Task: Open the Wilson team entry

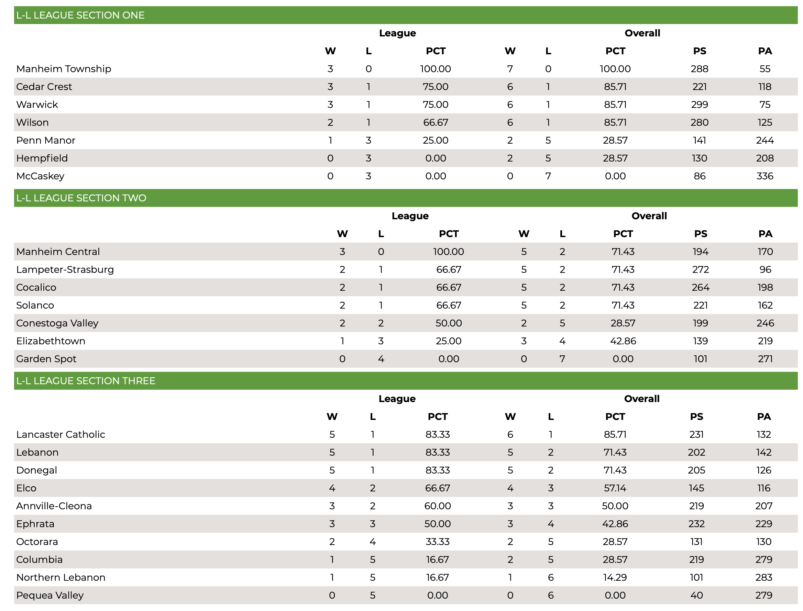Action: tap(32, 123)
